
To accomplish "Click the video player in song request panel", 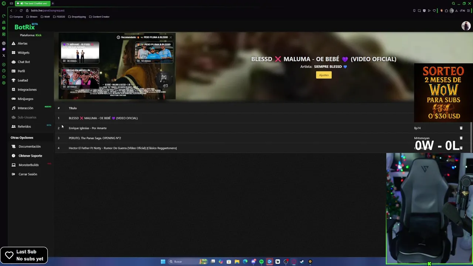I will [117, 66].
